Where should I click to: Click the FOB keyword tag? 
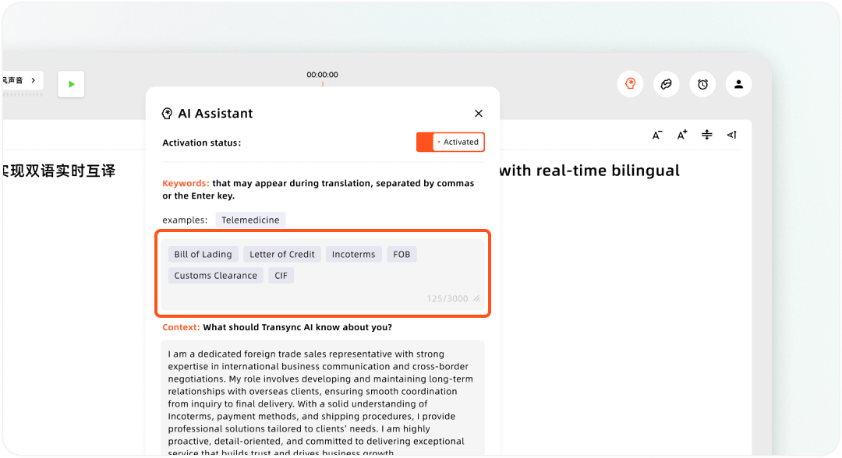click(x=402, y=254)
